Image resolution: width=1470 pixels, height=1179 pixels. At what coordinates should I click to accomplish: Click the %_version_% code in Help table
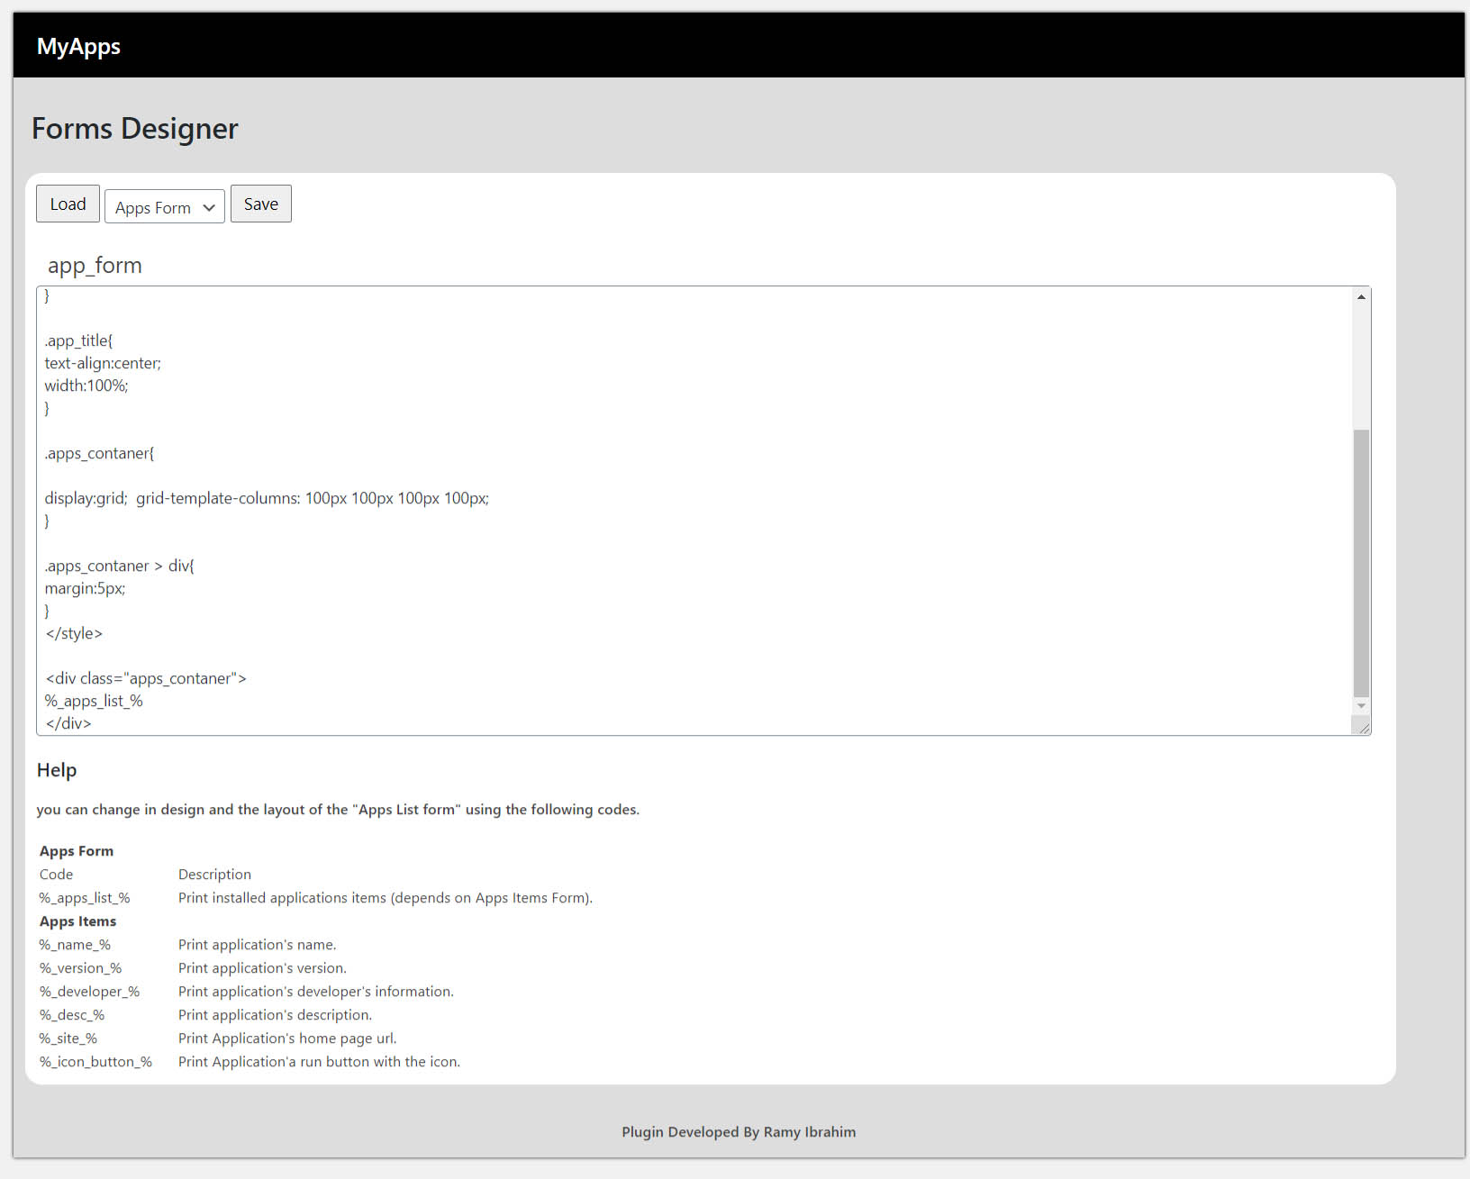80,968
